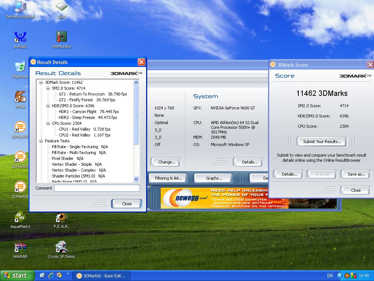Viewport: 374px width, 281px height.
Task: Open the WinRAR desktop shortcut
Action: click(x=20, y=250)
